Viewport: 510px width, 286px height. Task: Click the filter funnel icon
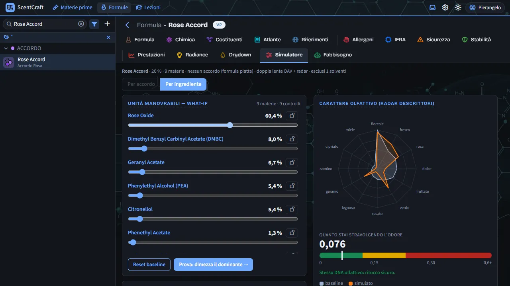click(94, 24)
